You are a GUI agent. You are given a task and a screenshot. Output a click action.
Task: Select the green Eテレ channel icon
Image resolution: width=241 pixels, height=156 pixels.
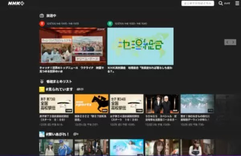click(110, 24)
